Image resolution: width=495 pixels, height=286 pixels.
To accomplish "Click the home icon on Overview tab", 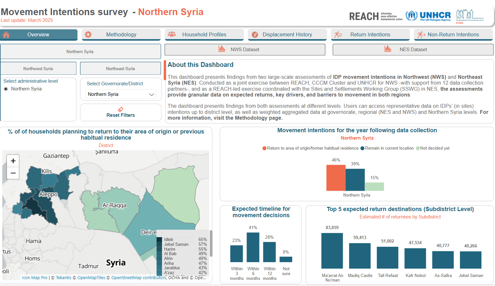I will 6,35.
